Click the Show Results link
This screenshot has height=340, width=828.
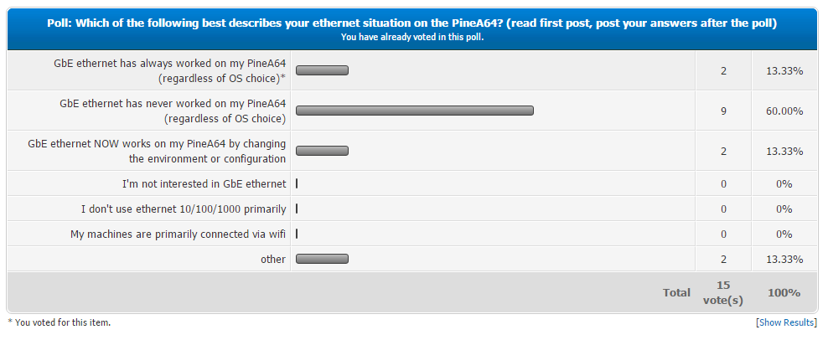786,322
